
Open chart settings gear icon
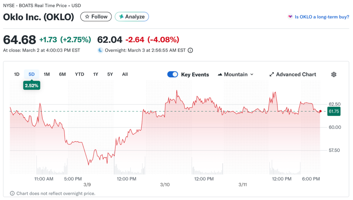point(333,74)
